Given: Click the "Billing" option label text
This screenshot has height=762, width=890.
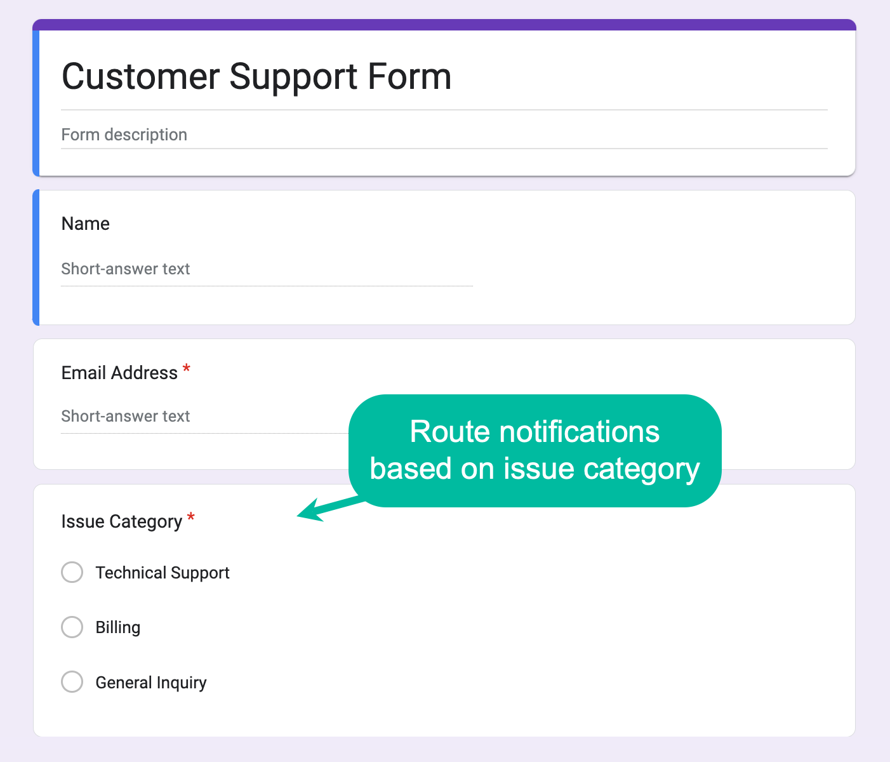Looking at the screenshot, I should pos(118,627).
